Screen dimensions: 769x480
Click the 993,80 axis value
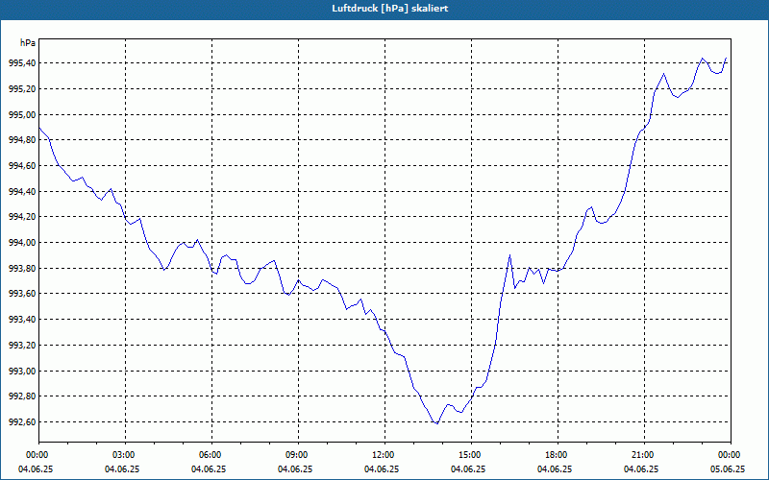[22, 269]
